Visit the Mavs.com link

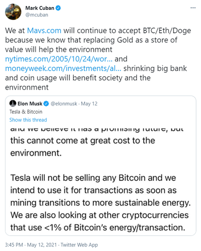(44, 30)
